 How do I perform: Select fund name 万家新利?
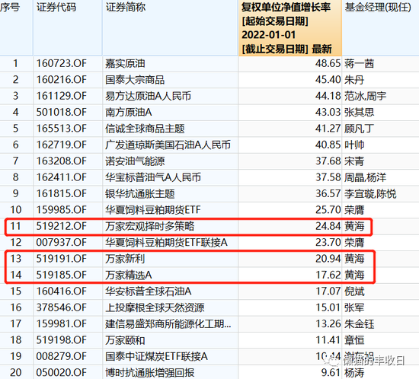click(x=125, y=259)
